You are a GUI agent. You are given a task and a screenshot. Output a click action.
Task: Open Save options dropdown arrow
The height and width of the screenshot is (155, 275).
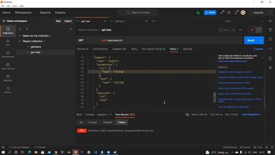(233, 30)
